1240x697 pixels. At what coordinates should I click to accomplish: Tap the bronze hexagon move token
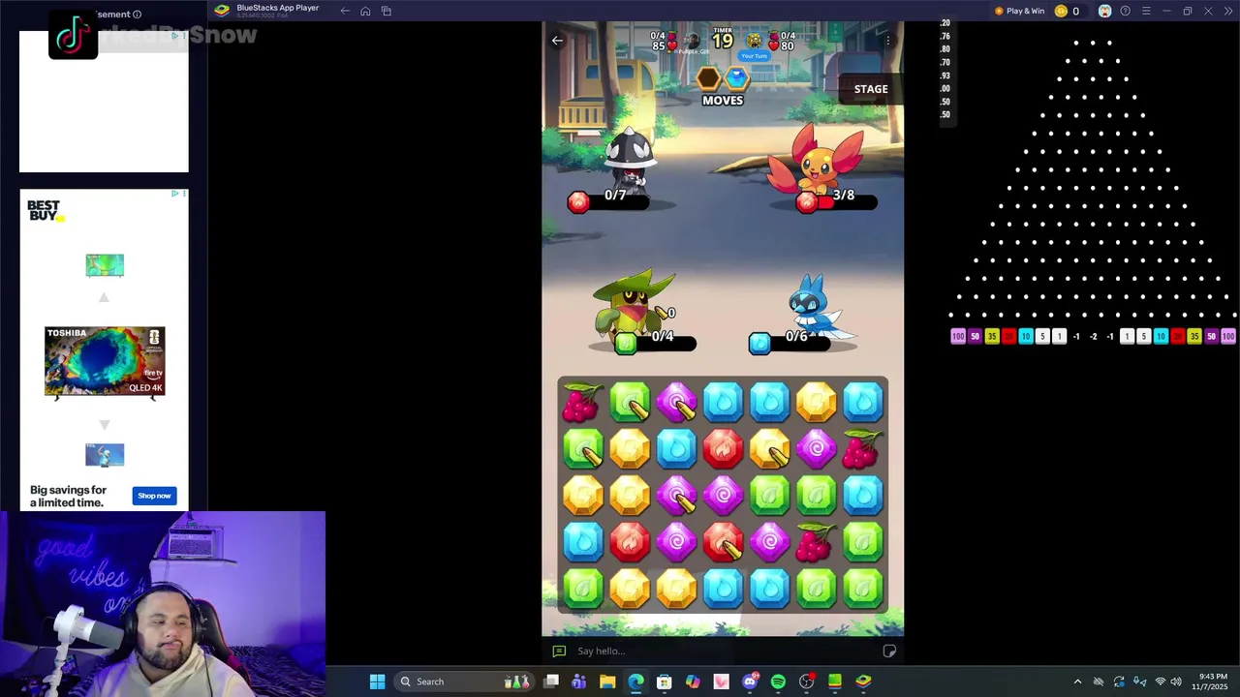(x=709, y=78)
